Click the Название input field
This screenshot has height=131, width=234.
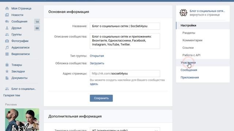point(125,26)
